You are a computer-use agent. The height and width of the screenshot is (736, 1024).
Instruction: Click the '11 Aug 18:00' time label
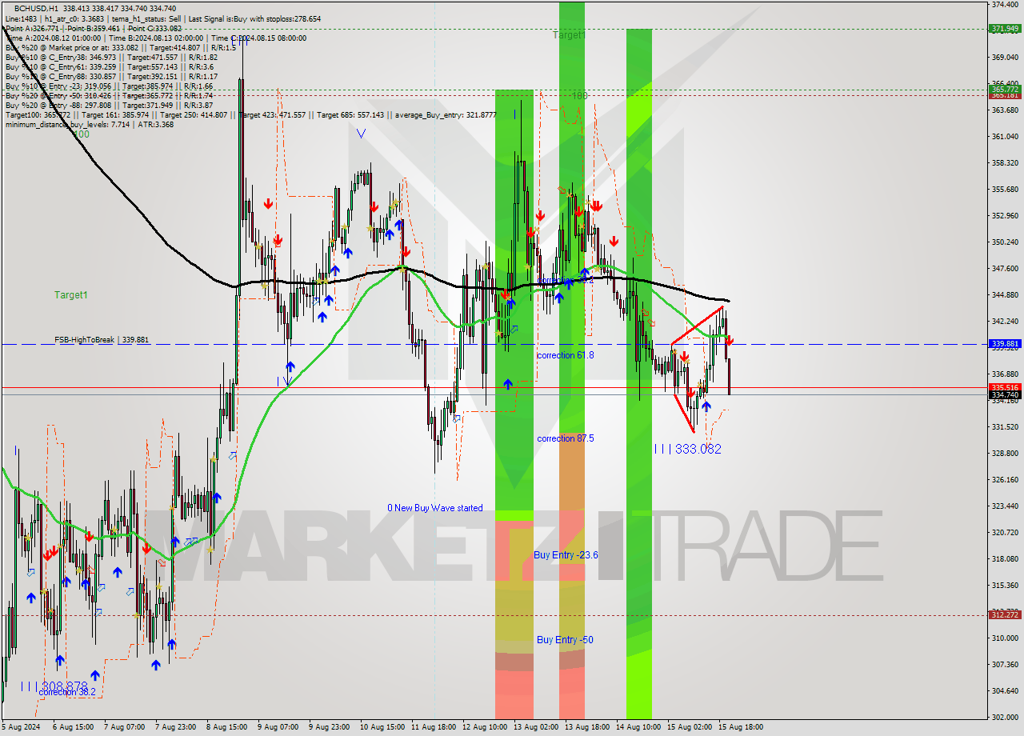[433, 727]
